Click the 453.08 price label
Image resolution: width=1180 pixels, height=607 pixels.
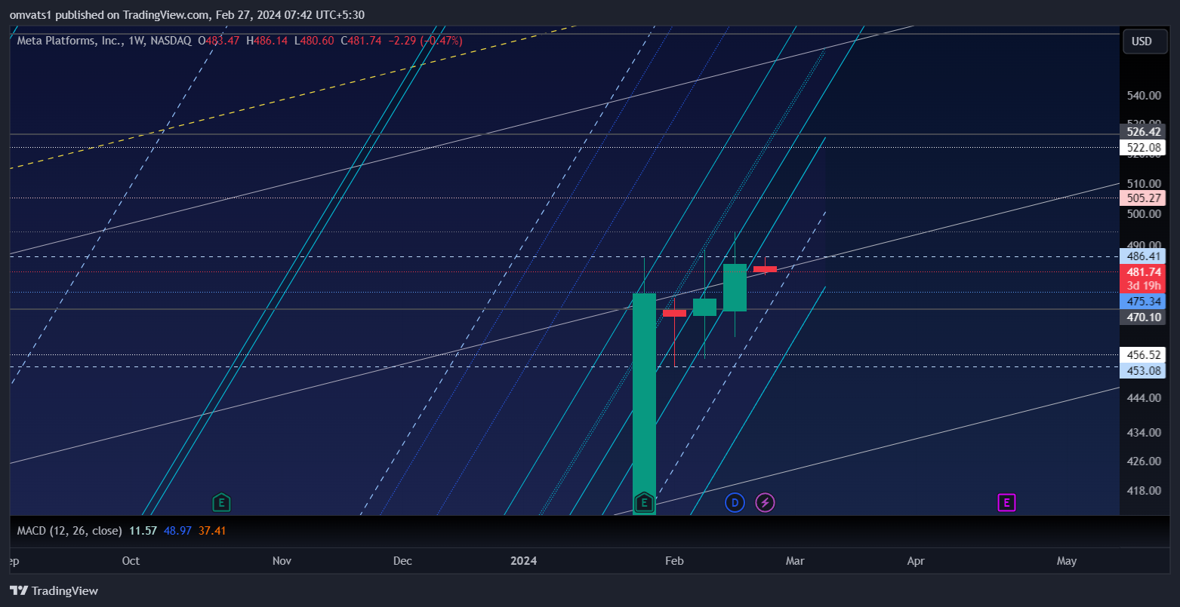click(x=1143, y=370)
